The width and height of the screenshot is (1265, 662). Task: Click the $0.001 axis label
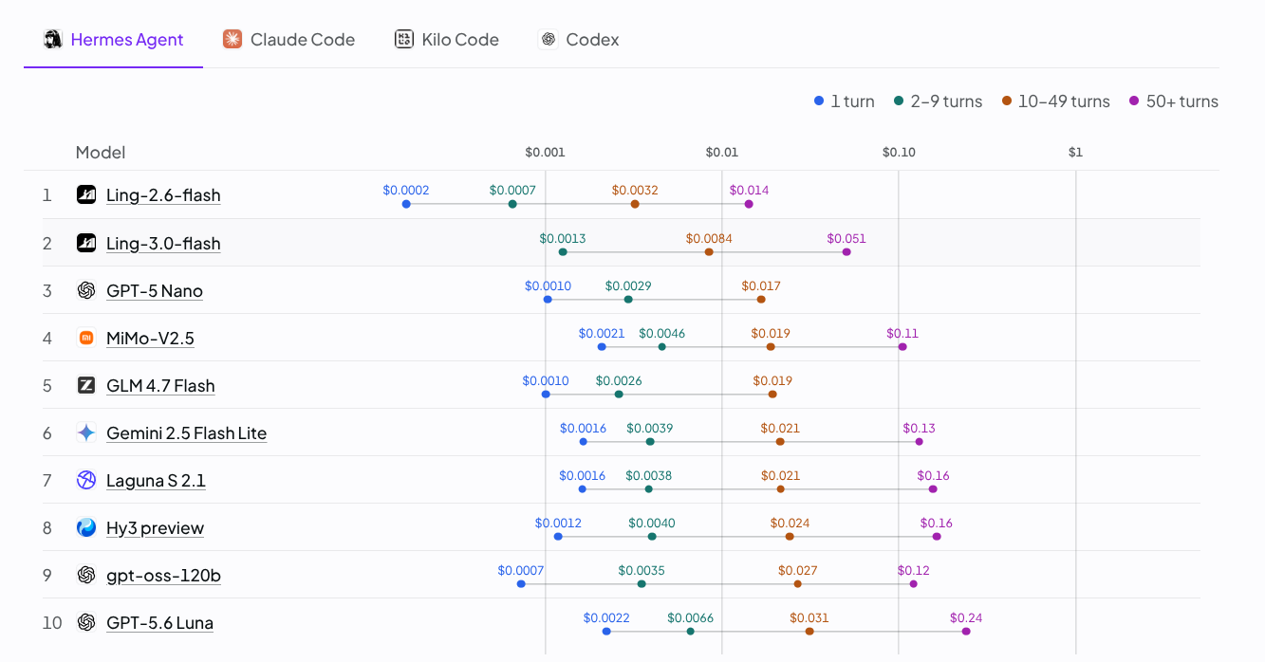[x=545, y=153]
